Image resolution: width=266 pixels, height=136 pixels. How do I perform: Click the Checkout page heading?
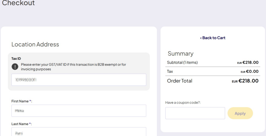(x=18, y=3)
